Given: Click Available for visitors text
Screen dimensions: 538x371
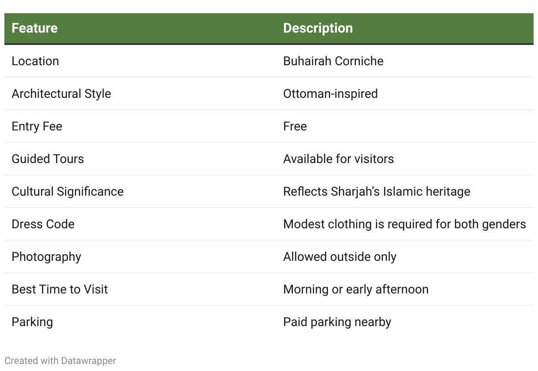Looking at the screenshot, I should [x=338, y=159].
